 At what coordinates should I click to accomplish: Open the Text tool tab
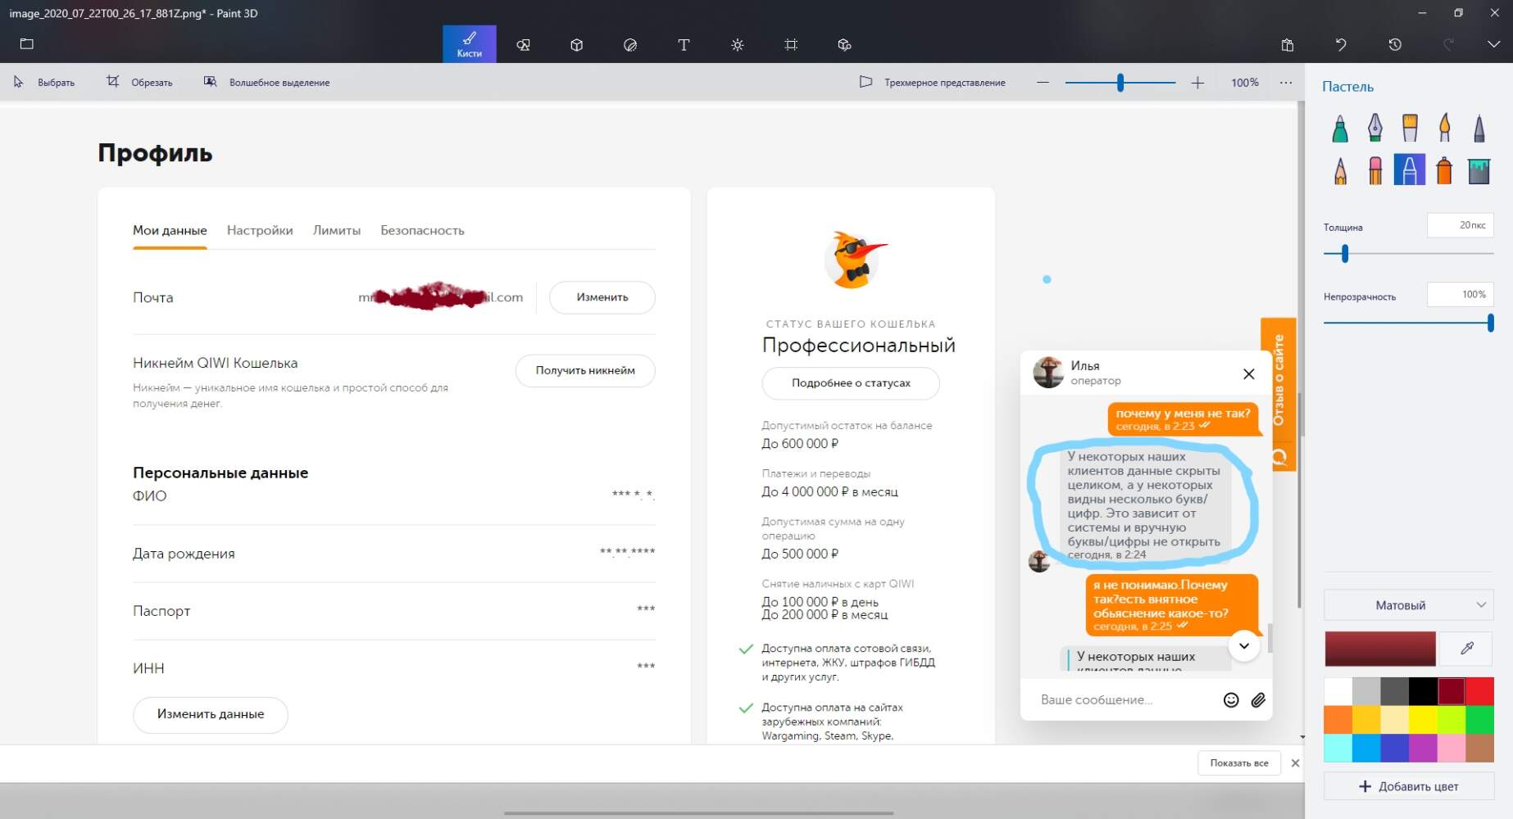684,45
